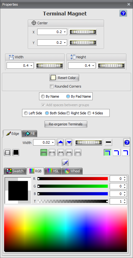133x258 pixels.
Task: Click the Reset Color button
Action: [64, 78]
